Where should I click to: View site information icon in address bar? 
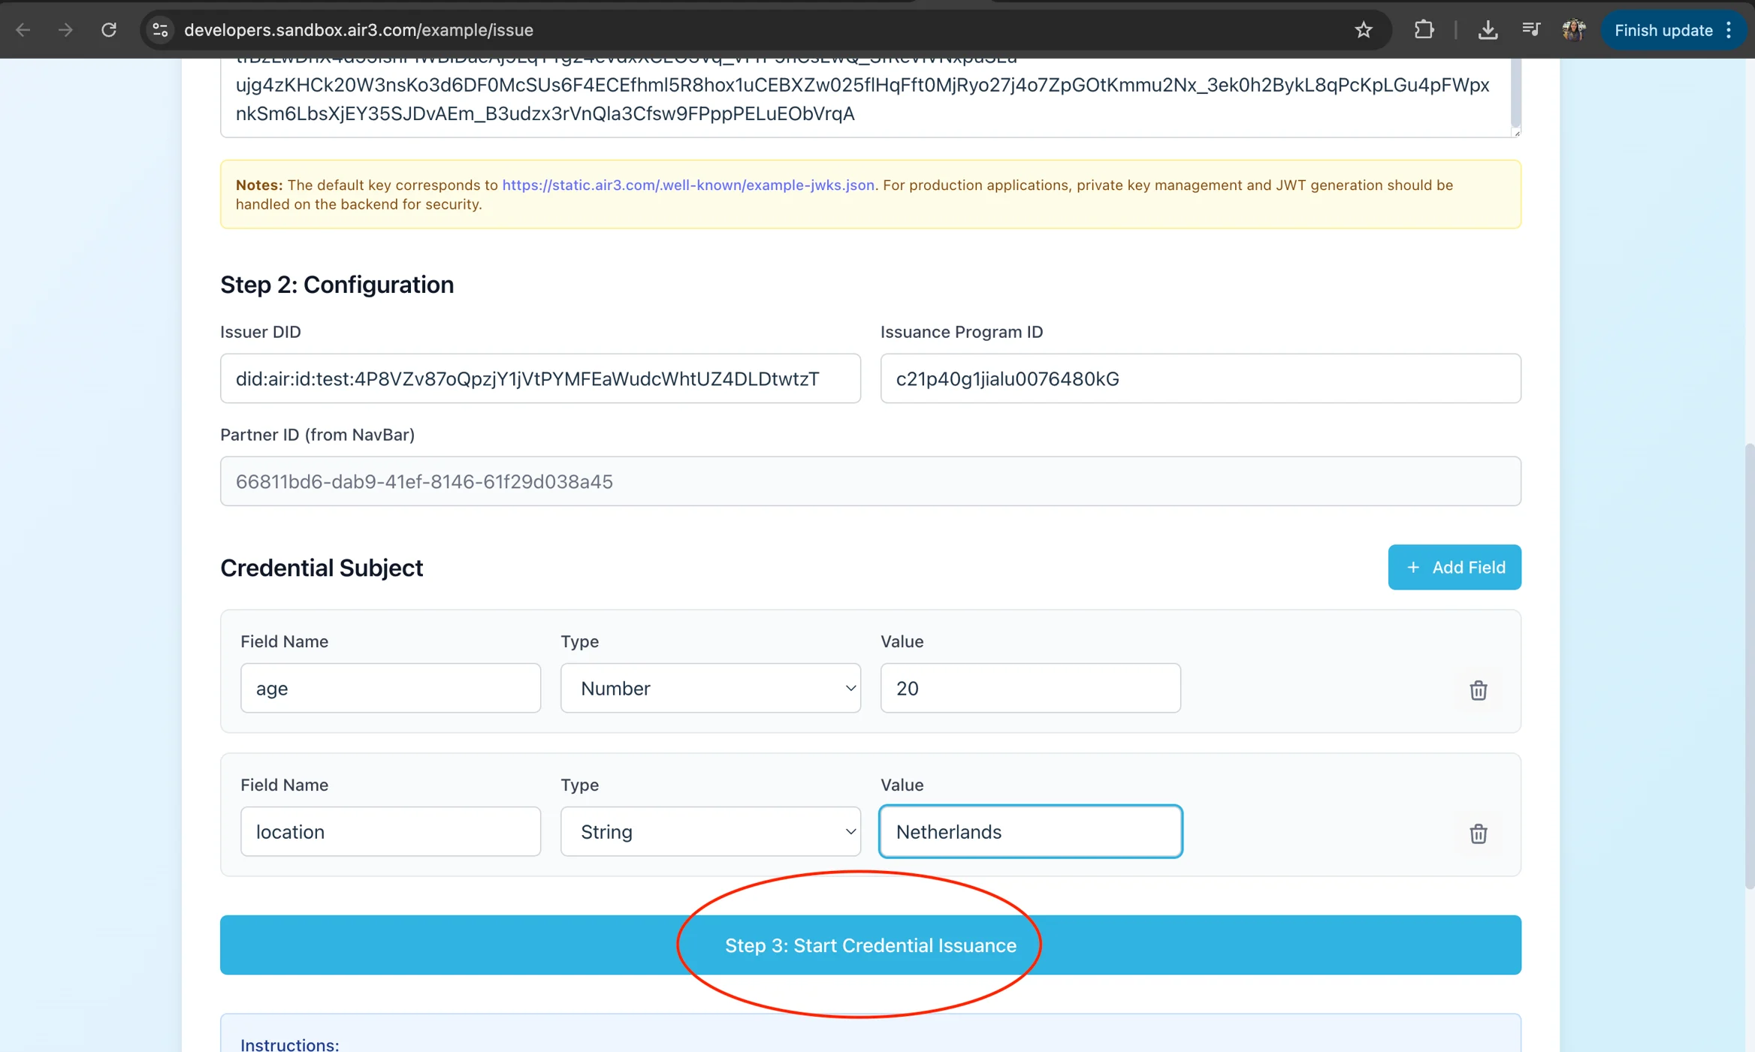pyautogui.click(x=159, y=30)
